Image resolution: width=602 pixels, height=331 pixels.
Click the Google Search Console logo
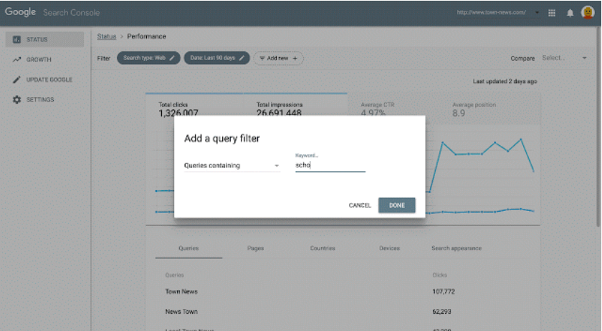52,12
